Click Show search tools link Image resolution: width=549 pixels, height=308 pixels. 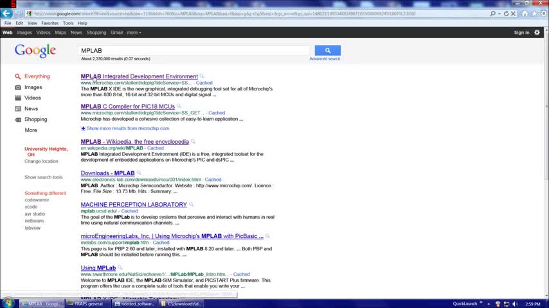44,177
